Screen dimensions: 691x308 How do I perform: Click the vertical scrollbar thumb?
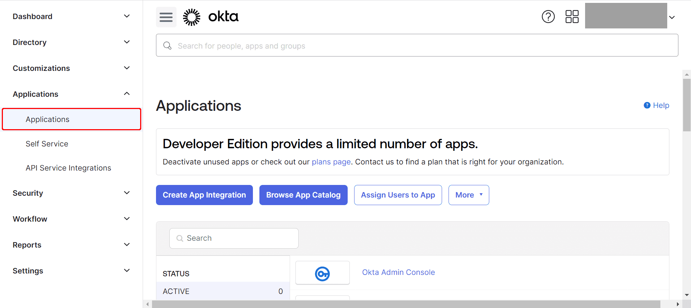pos(687,105)
